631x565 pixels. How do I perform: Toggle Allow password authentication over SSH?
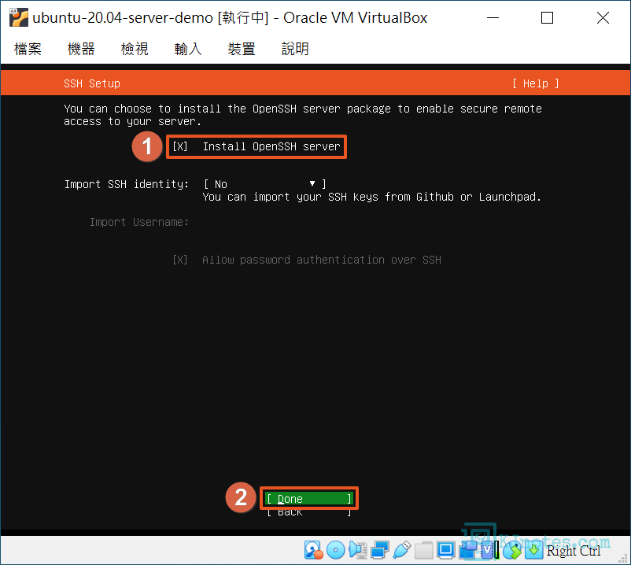180,260
